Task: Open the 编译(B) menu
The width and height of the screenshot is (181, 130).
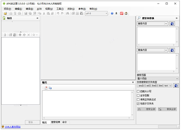Action: pos(30,9)
